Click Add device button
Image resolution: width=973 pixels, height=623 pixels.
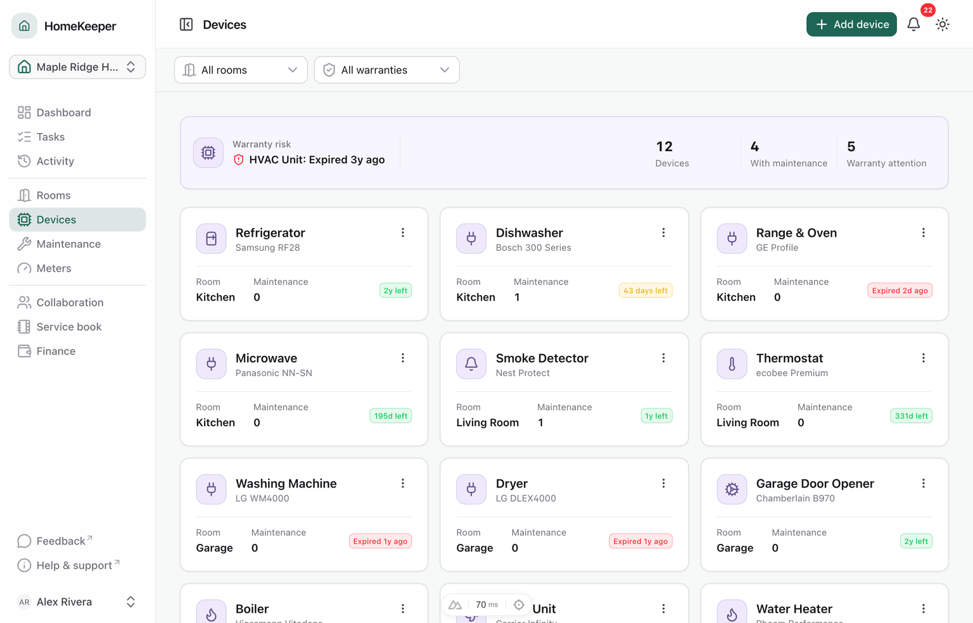point(851,25)
